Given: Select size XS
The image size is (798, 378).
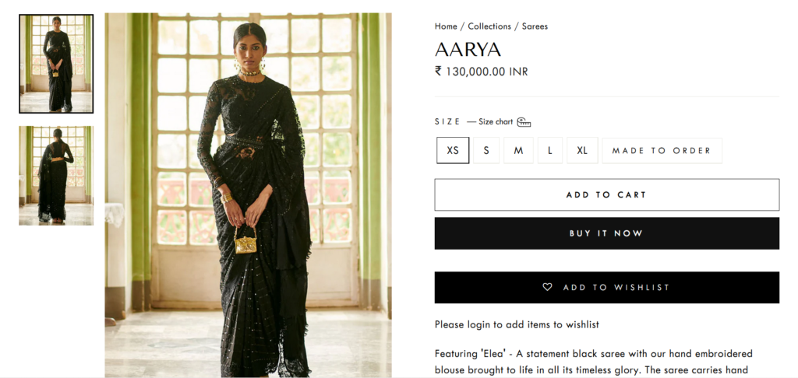Looking at the screenshot, I should pos(453,150).
